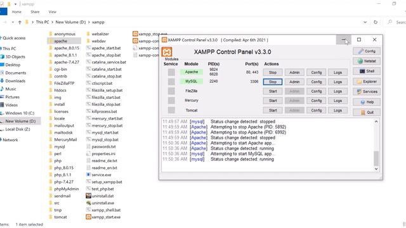
Task: Open Services from XAMPP panel
Action: coord(367,92)
